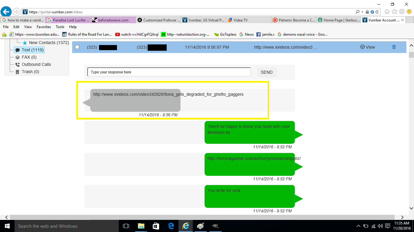Image resolution: width=414 pixels, height=232 pixels.
Task: Open Task View on the taskbar
Action: pyautogui.click(x=126, y=226)
